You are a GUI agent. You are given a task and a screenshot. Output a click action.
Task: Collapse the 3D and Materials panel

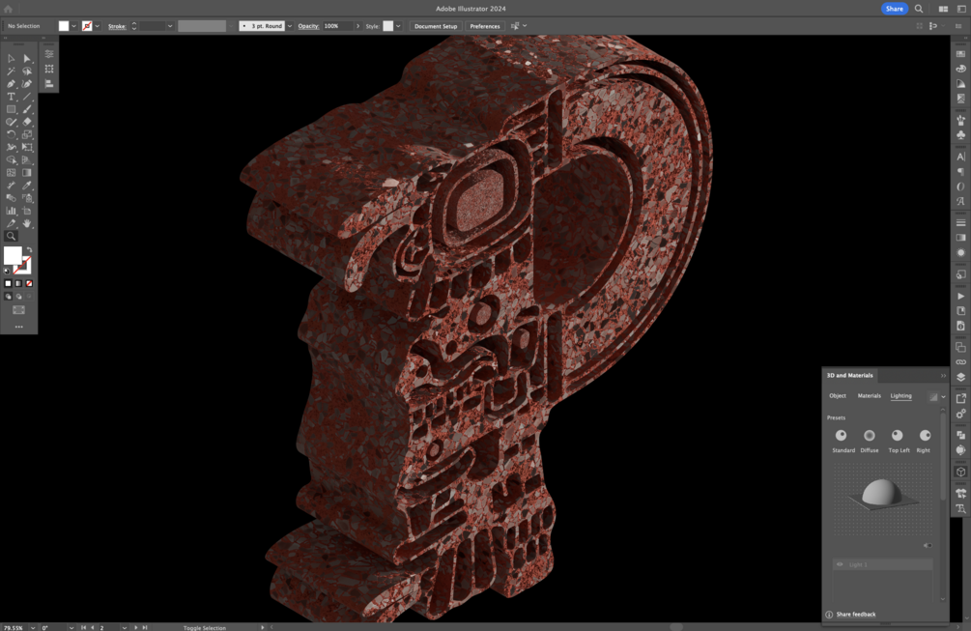(x=943, y=376)
